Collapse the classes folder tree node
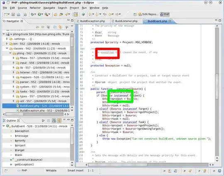The width and height of the screenshot is (224, 176). pos(7,49)
